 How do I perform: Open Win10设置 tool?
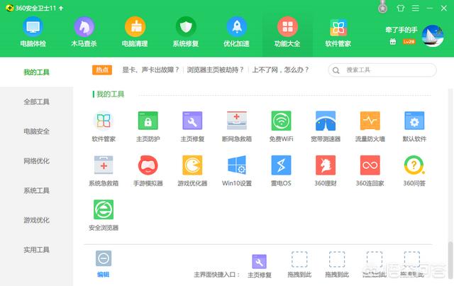[236, 170]
